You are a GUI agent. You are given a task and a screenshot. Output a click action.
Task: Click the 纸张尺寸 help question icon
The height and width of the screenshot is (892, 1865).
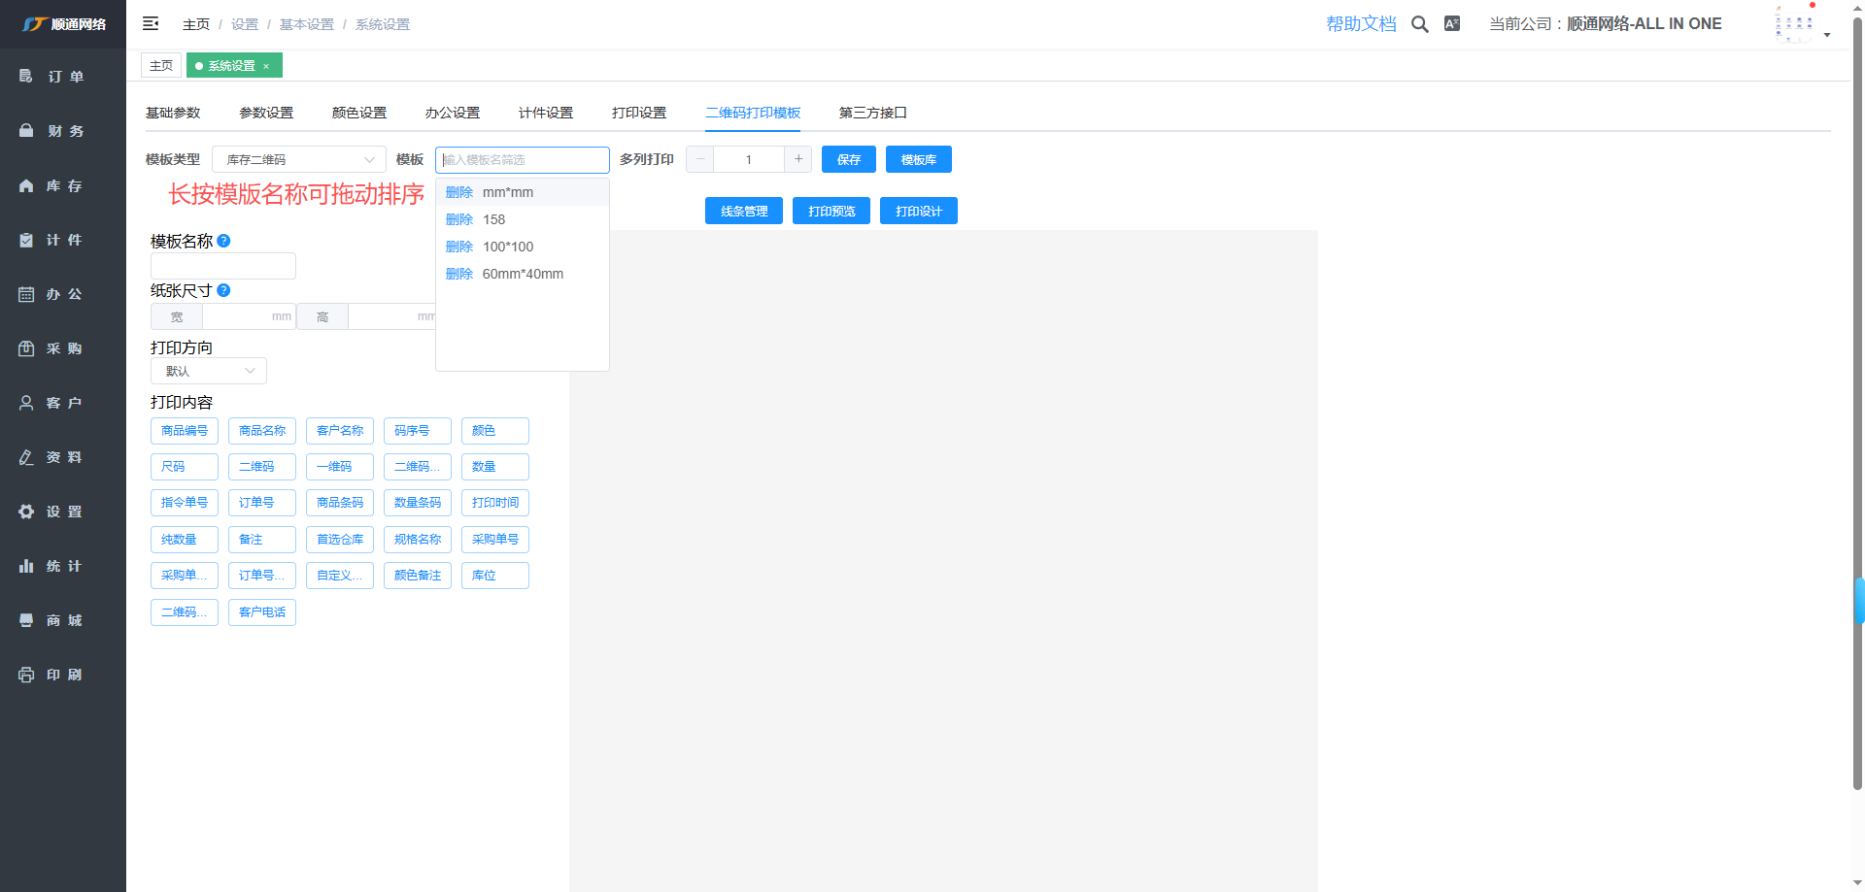pyautogui.click(x=223, y=290)
